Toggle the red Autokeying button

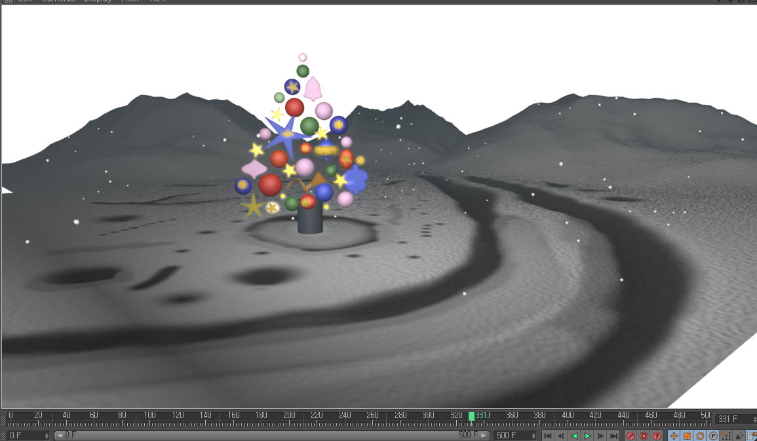pyautogui.click(x=644, y=436)
